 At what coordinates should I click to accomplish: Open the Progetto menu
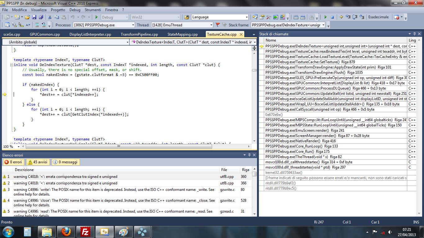58,10
